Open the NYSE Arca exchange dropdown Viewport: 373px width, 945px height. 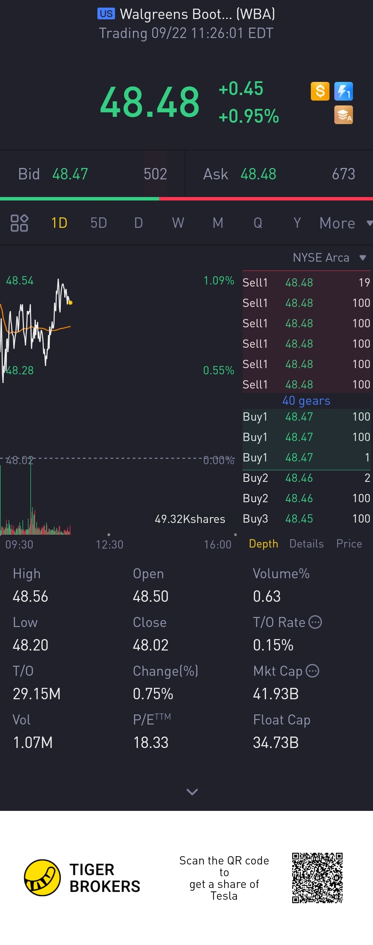[329, 258]
